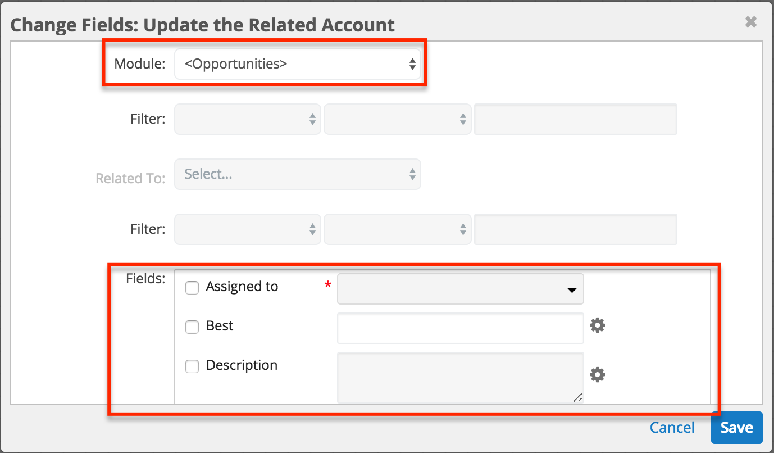
Task: Close the Change Fields dialog
Action: tap(750, 22)
